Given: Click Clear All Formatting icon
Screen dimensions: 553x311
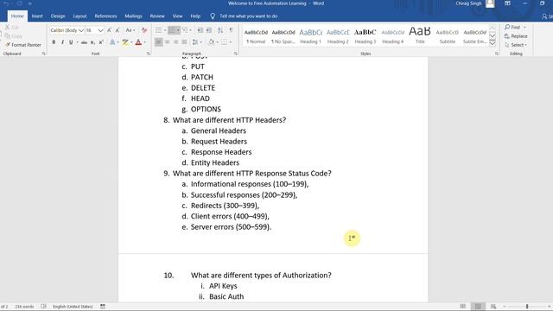Looking at the screenshot, I should pyautogui.click(x=144, y=30).
